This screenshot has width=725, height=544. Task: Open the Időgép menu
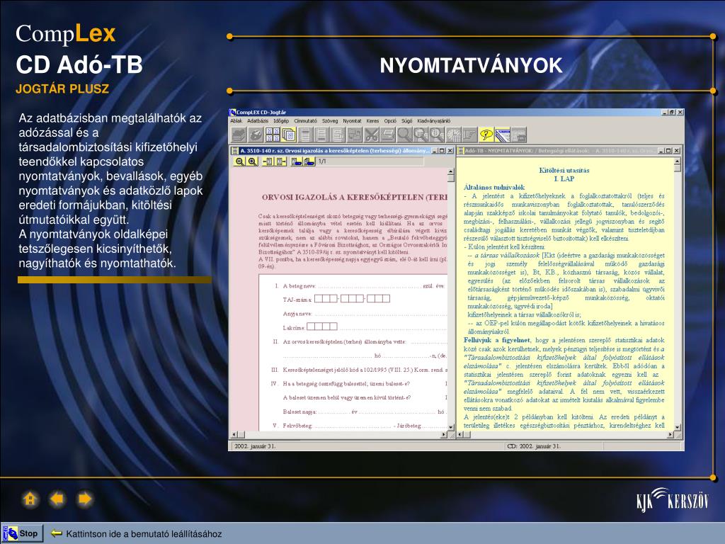coord(281,121)
